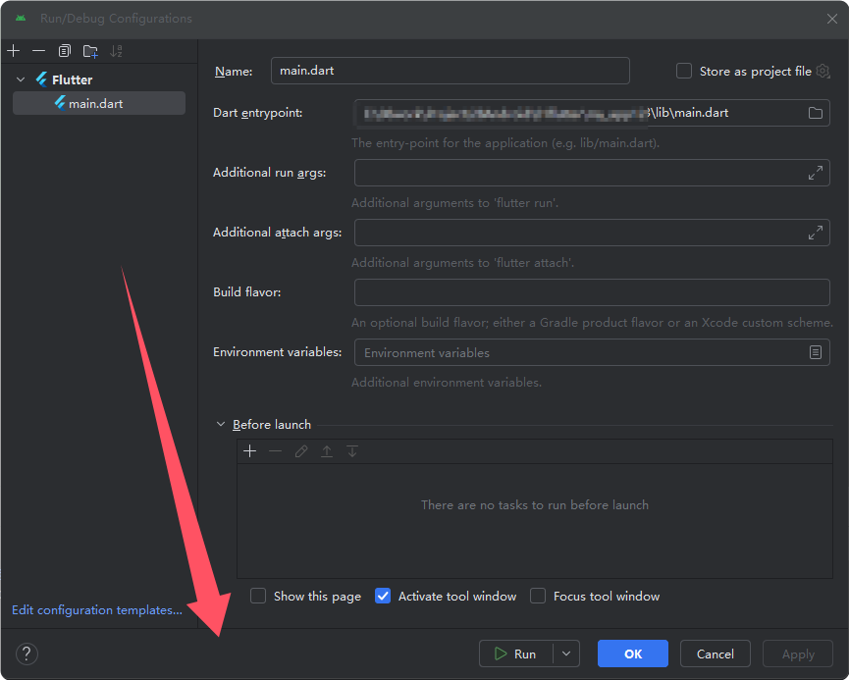Open the help question mark
Image resolution: width=849 pixels, height=680 pixels.
point(27,654)
